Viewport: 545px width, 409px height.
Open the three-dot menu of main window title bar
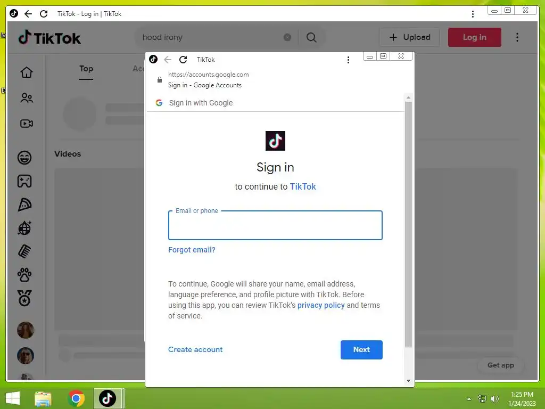(x=473, y=14)
